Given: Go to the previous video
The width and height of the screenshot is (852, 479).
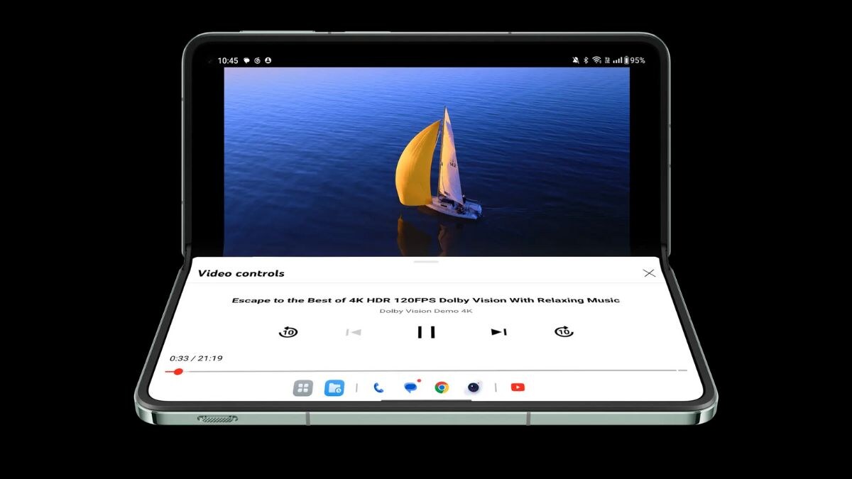Looking at the screenshot, I should (x=353, y=331).
